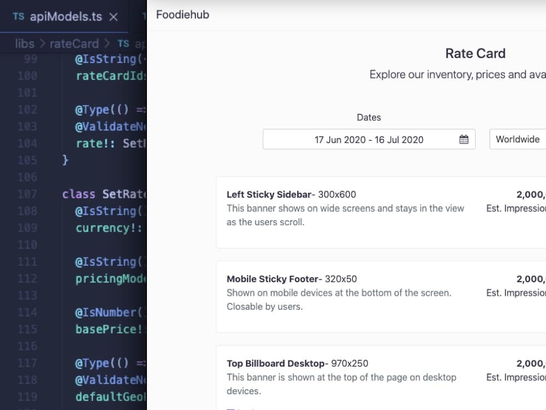Image resolution: width=546 pixels, height=410 pixels.
Task: Open the date range picker field
Action: pyautogui.click(x=369, y=140)
